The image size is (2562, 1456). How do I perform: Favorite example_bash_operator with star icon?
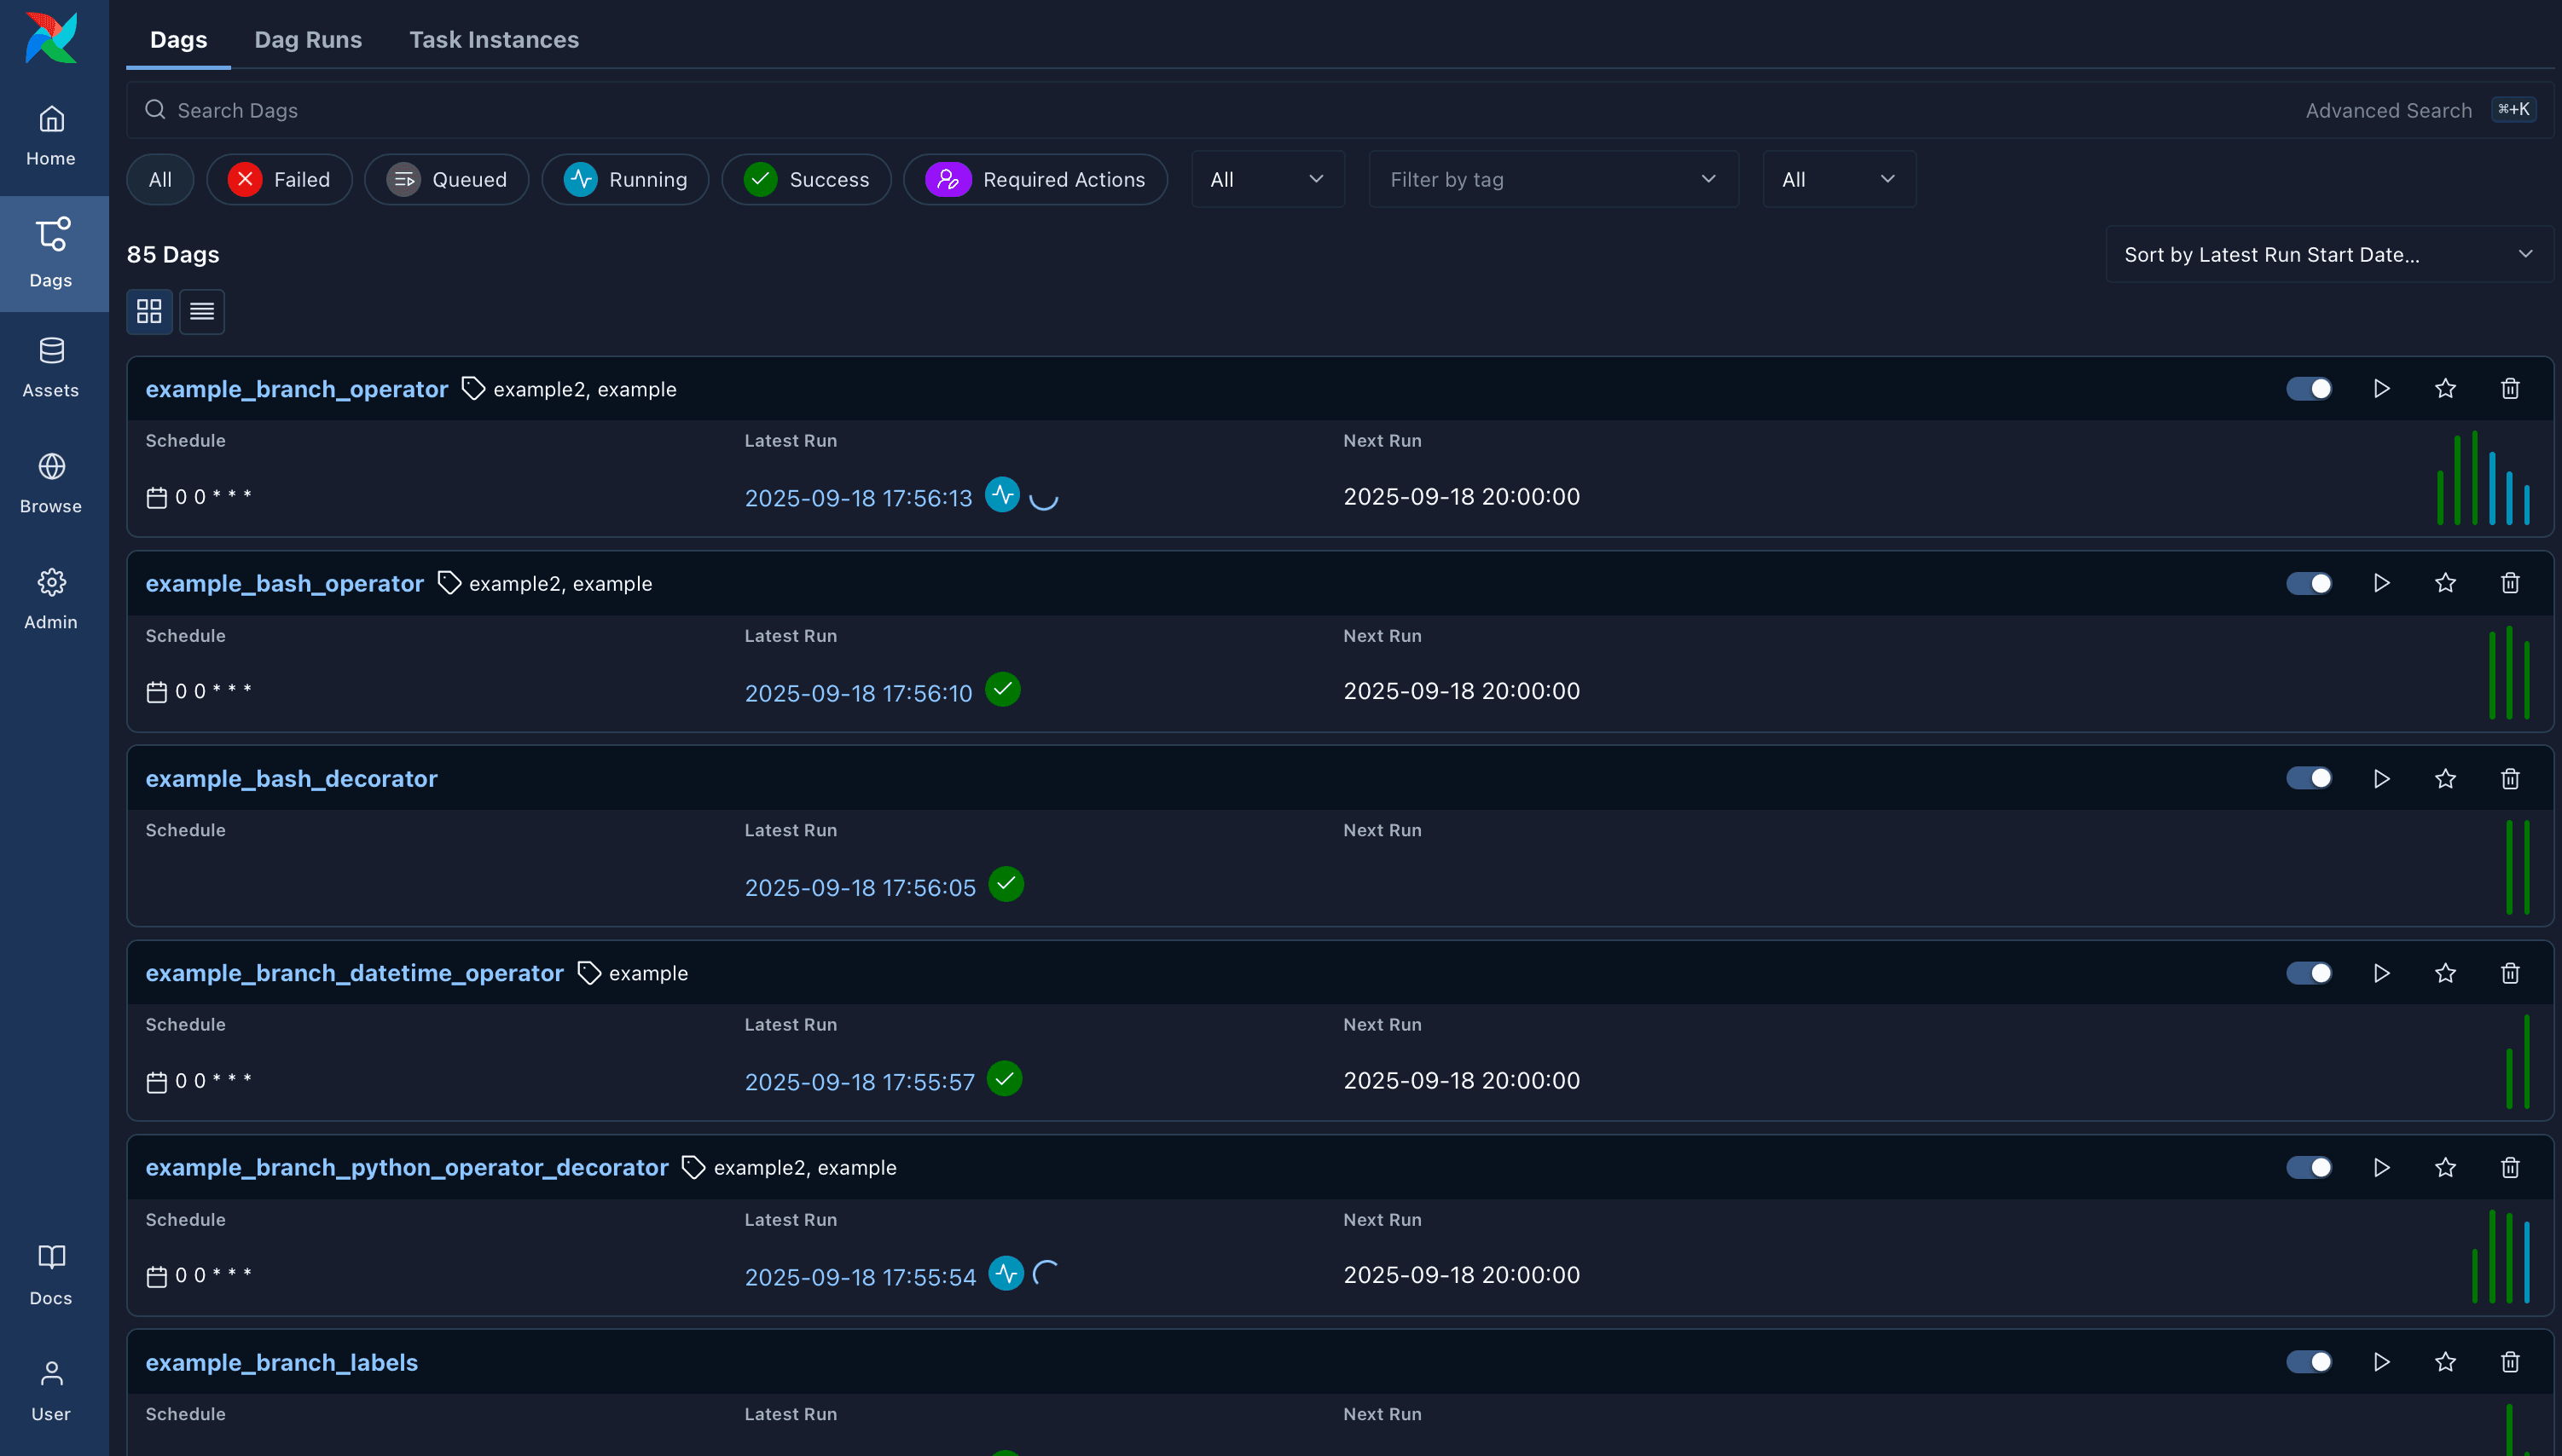pos(2445,583)
